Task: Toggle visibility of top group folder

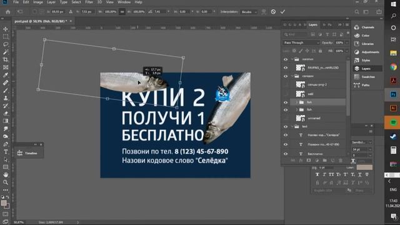Action: click(x=286, y=59)
